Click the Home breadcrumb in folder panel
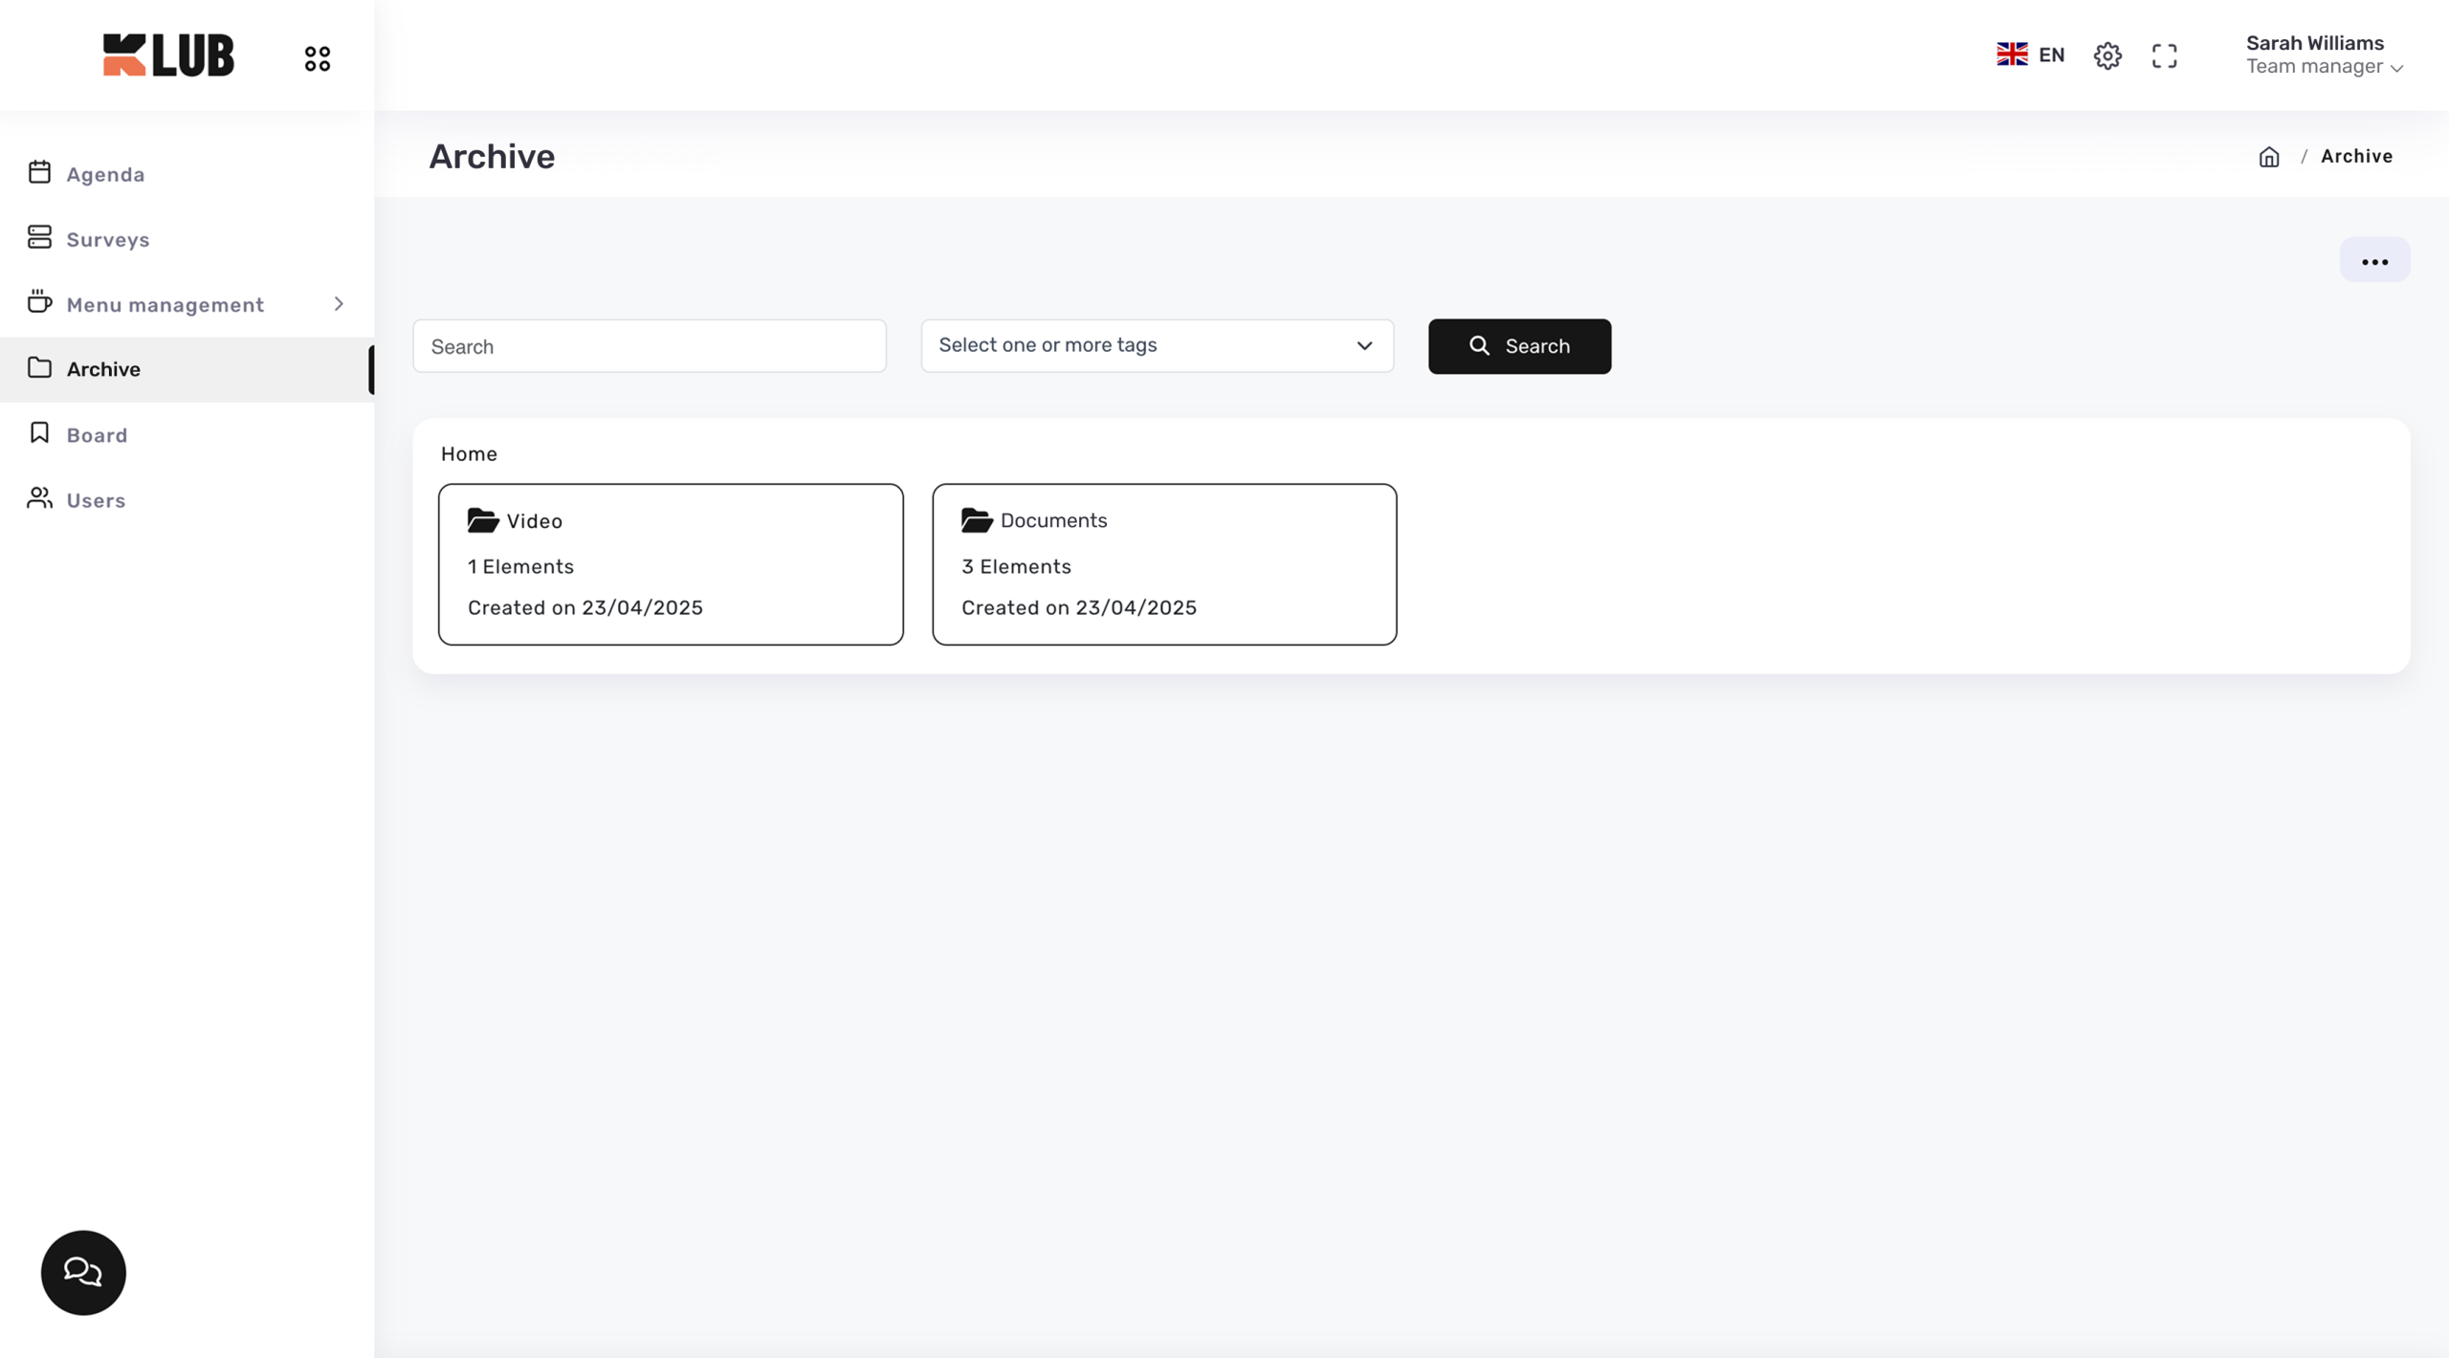Image resolution: width=2449 pixels, height=1358 pixels. (469, 454)
